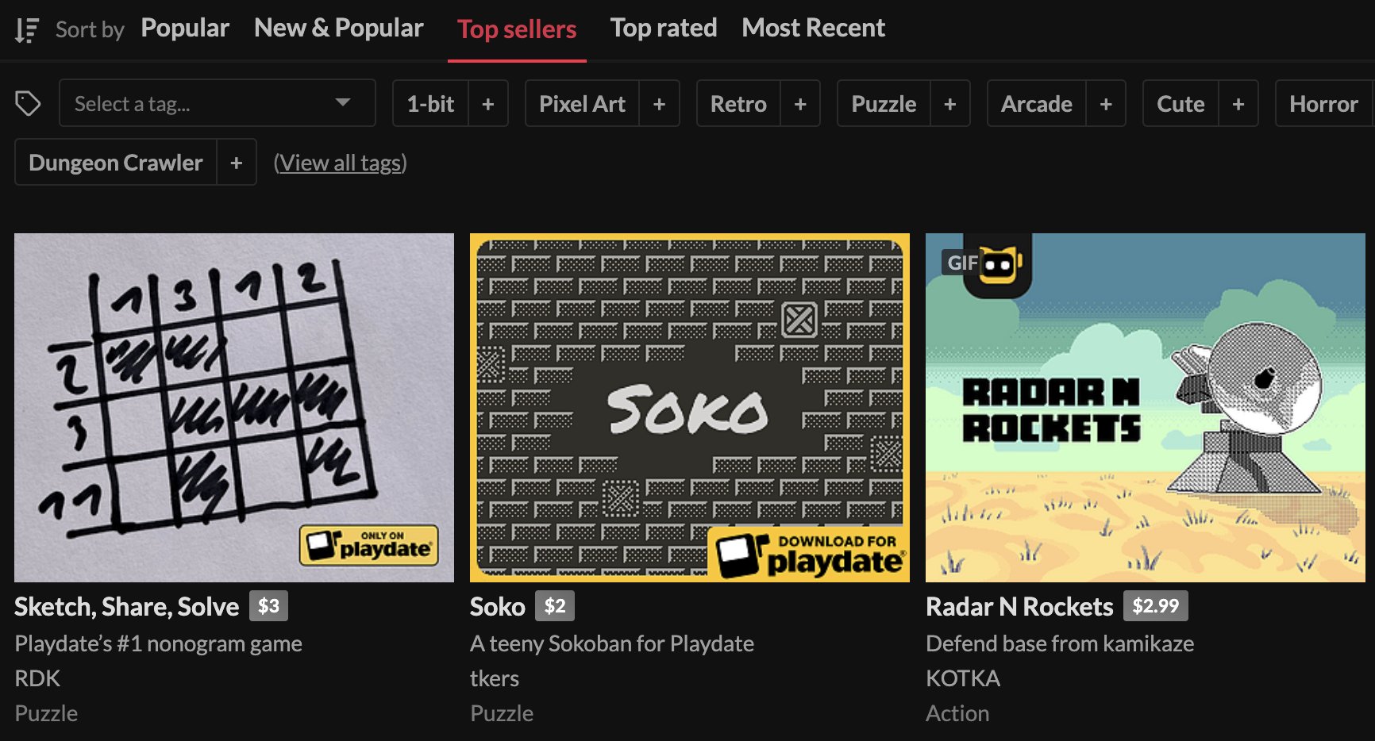Image resolution: width=1375 pixels, height=741 pixels.
Task: Click Puzzle genre under Soko
Action: (x=502, y=713)
